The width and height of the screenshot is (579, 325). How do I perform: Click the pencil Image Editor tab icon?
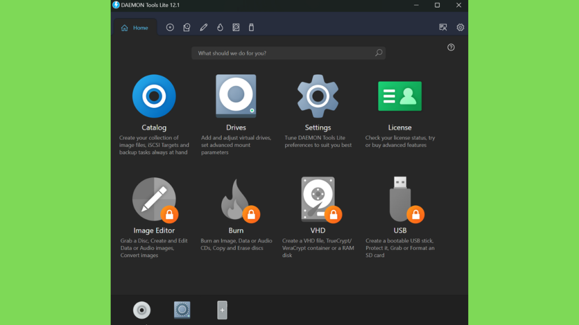(204, 28)
